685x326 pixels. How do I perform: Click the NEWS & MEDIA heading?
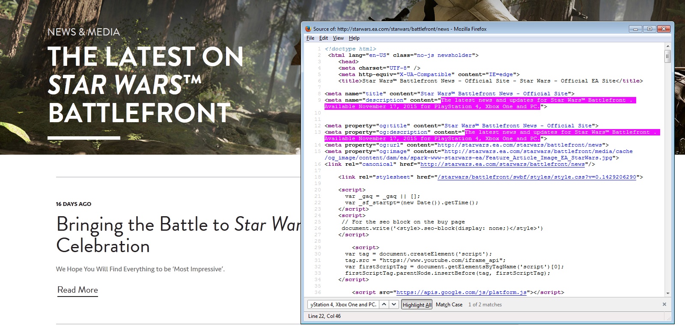[84, 32]
